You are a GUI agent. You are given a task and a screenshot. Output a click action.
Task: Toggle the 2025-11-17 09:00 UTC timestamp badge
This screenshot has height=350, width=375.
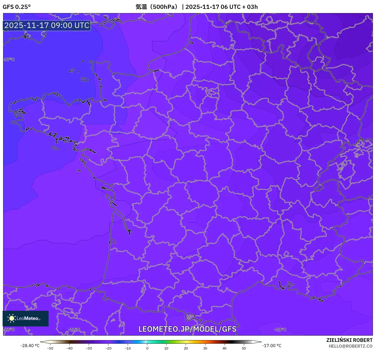46,25
